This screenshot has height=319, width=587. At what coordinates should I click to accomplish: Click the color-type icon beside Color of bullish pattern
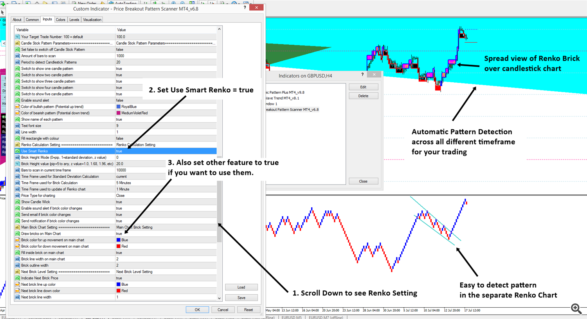point(17,107)
